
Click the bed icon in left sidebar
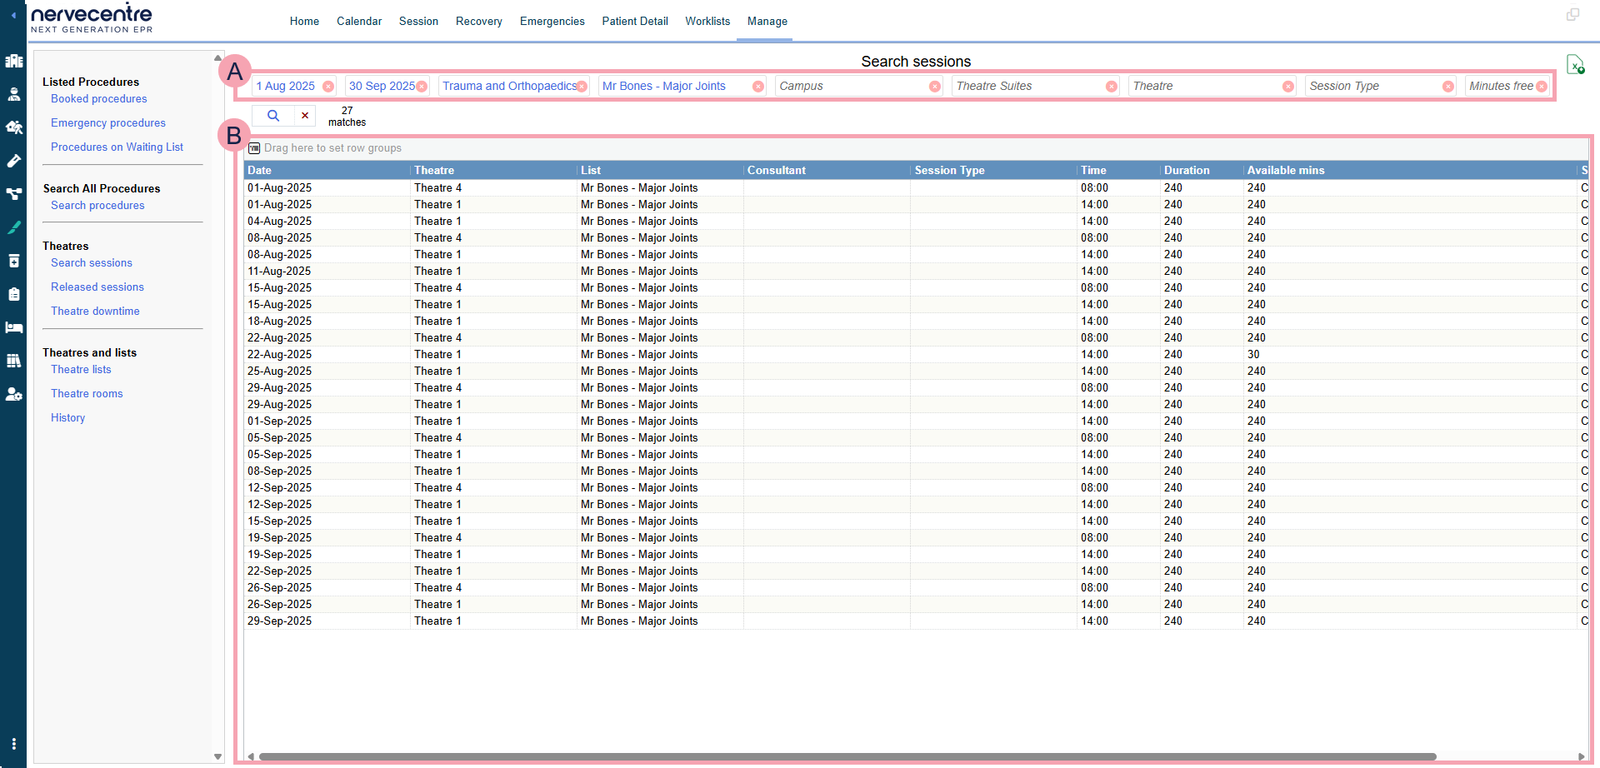tap(14, 327)
